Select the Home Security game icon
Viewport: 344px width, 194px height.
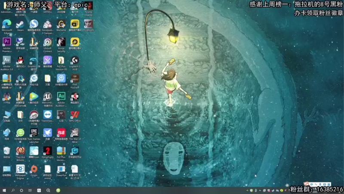[x=61, y=42]
